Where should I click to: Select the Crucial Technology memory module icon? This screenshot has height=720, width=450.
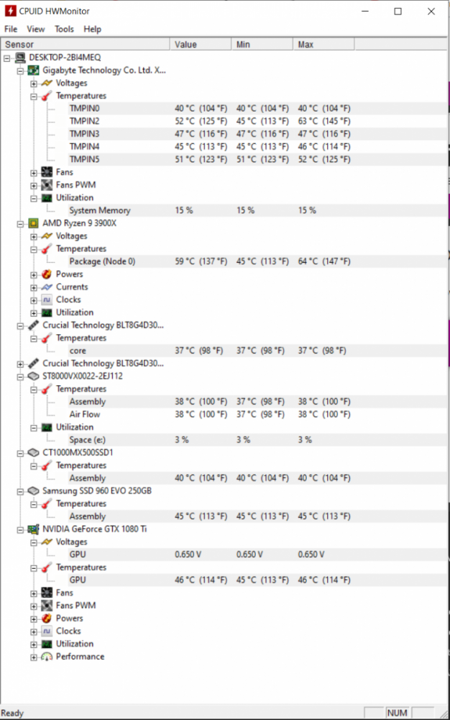(x=32, y=325)
